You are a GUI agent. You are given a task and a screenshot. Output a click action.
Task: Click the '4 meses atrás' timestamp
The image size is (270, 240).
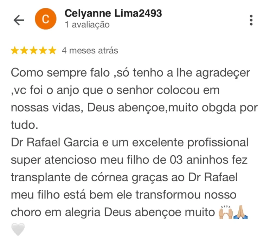(x=90, y=51)
